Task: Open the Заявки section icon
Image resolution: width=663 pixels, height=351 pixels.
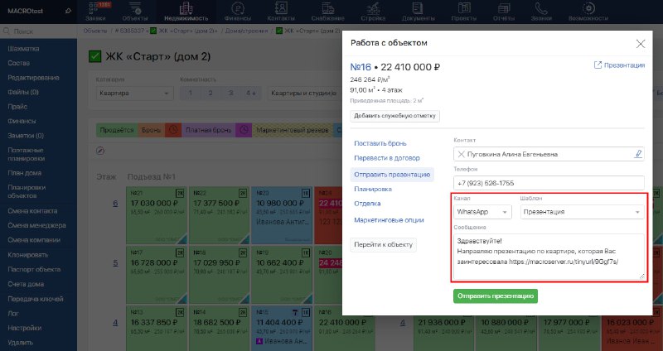Action: 95,7
